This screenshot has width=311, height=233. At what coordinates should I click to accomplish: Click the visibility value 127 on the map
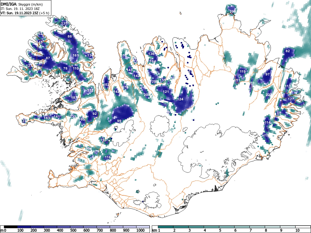291,99
